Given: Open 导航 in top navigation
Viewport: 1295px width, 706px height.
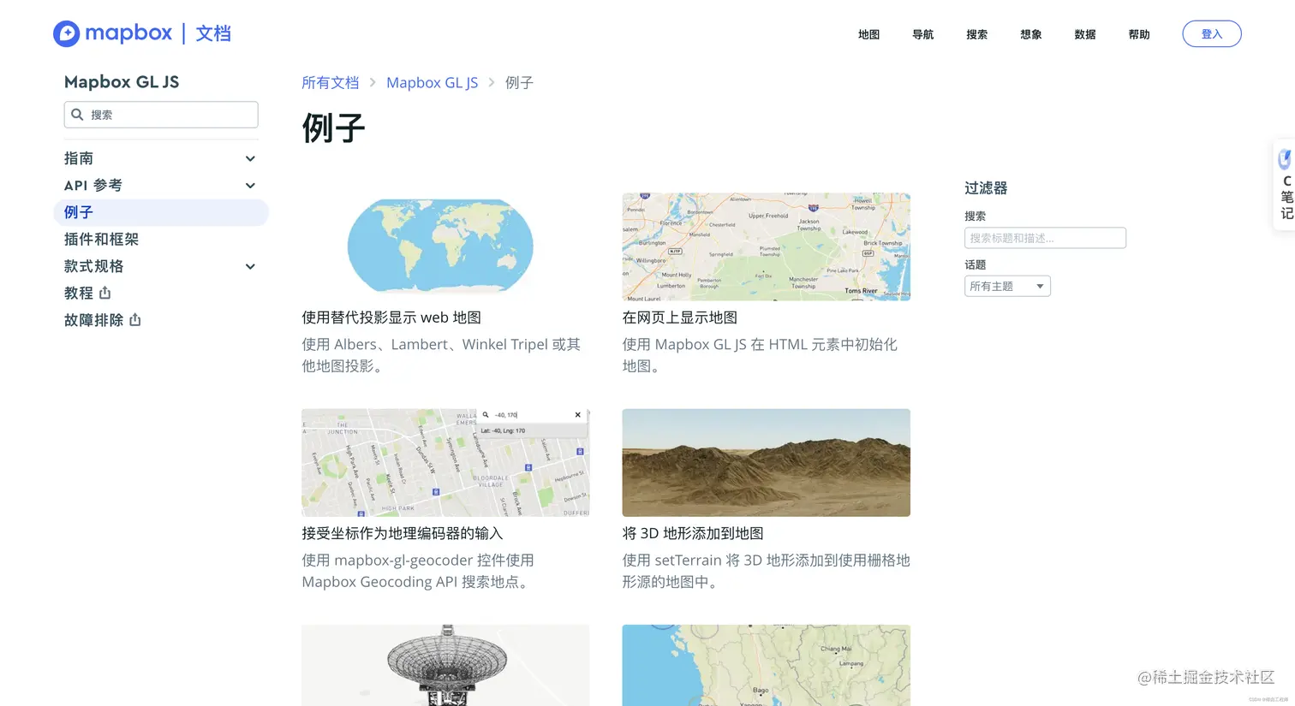Looking at the screenshot, I should 922,34.
